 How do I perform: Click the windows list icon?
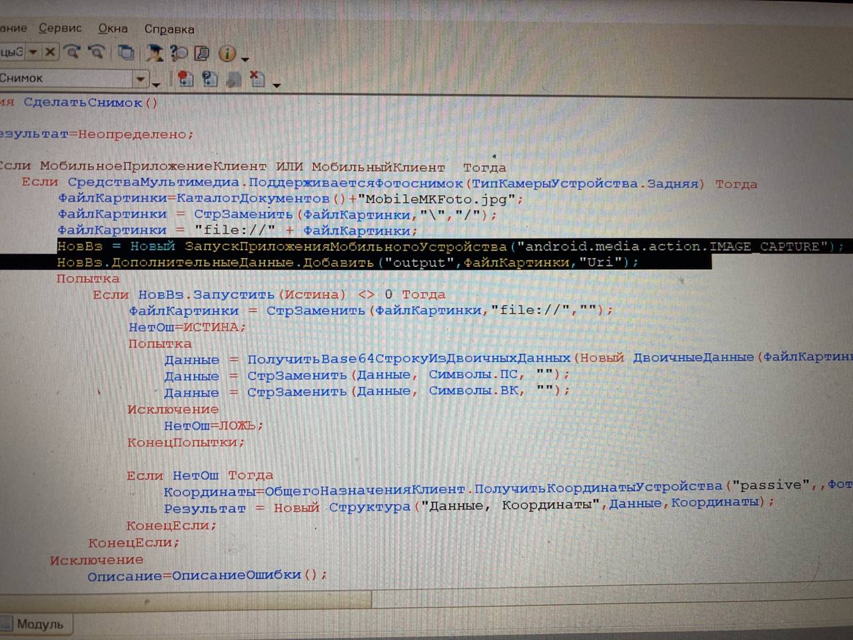point(126,52)
